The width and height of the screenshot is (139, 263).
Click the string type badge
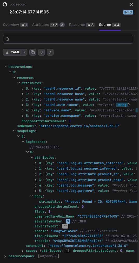(x=122, y=105)
